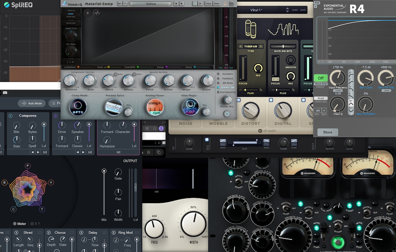The height and width of the screenshot is (252, 396).
Task: Click the Analog Flavor analog+ badge
Action: click(155, 107)
